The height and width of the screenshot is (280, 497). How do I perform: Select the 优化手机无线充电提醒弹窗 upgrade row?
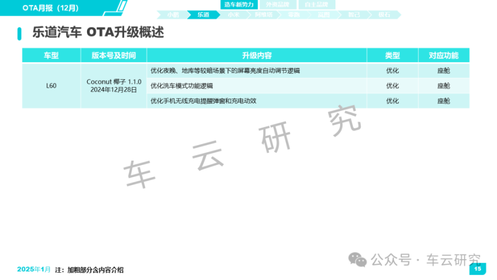click(257, 101)
